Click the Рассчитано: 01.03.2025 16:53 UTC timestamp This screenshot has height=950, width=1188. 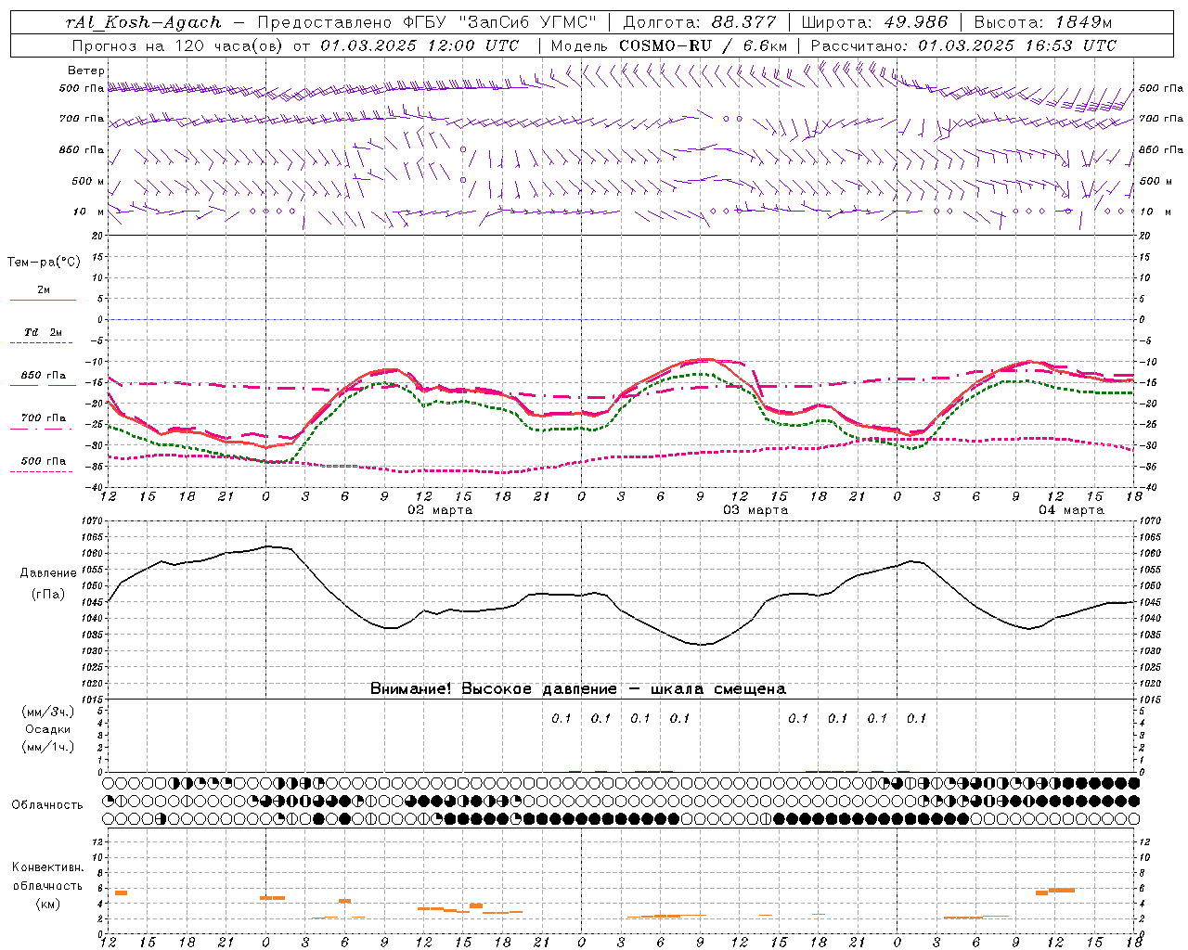pyautogui.click(x=963, y=45)
